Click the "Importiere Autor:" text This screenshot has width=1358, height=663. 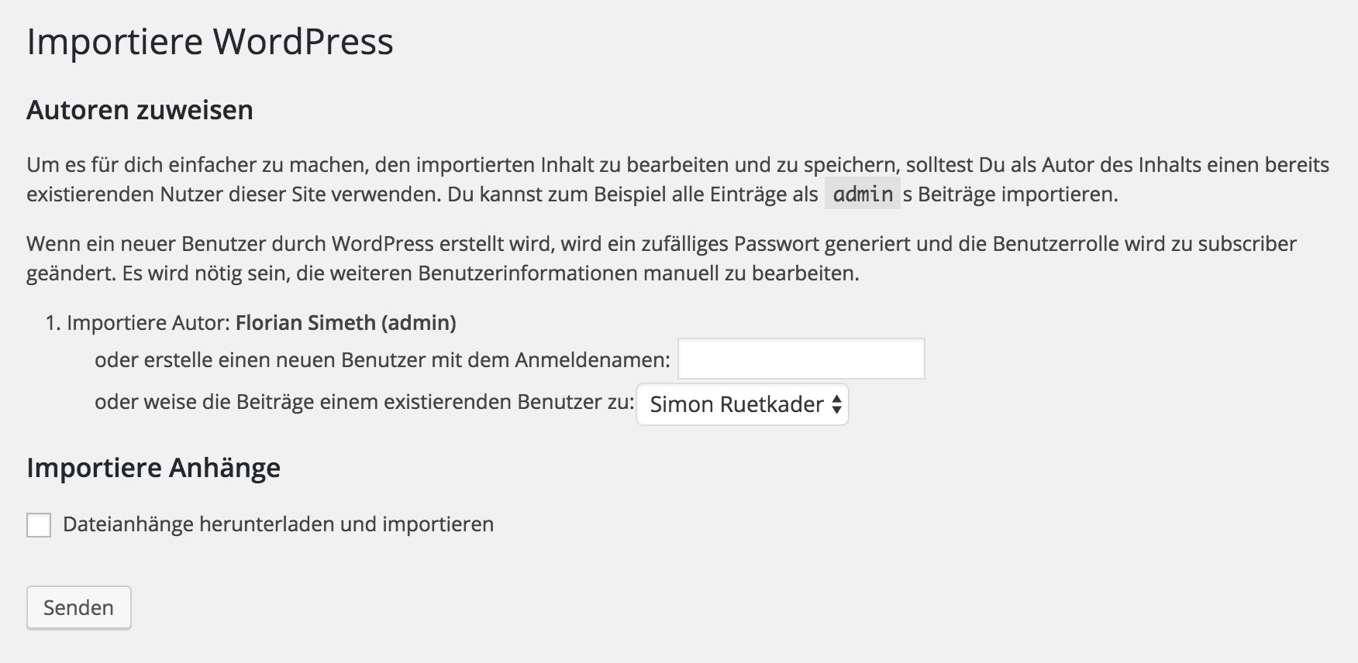click(x=149, y=323)
